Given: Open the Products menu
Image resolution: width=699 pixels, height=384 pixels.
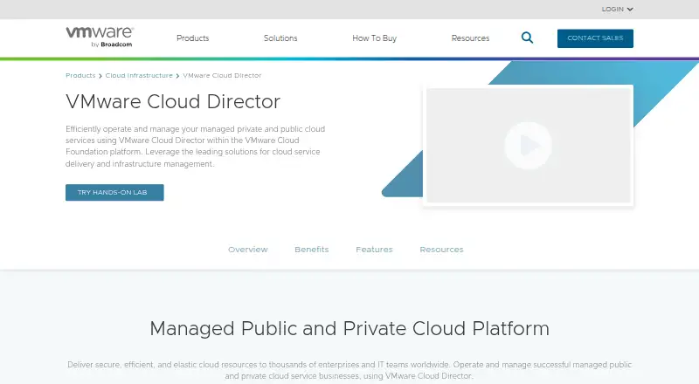Looking at the screenshot, I should click(x=192, y=38).
